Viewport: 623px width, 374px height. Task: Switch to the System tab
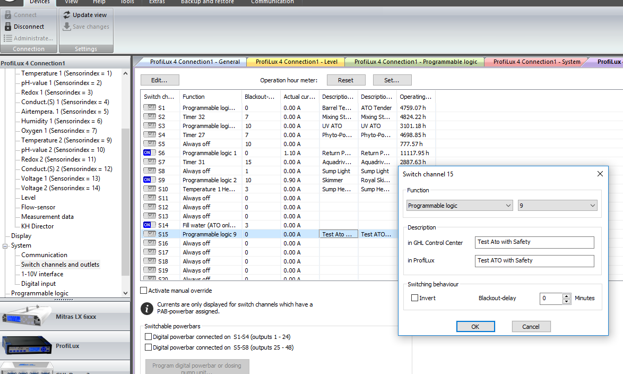click(537, 62)
